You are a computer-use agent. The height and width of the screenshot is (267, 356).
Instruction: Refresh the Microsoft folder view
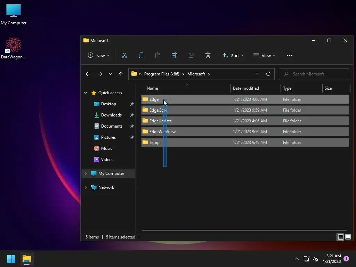pos(268,74)
